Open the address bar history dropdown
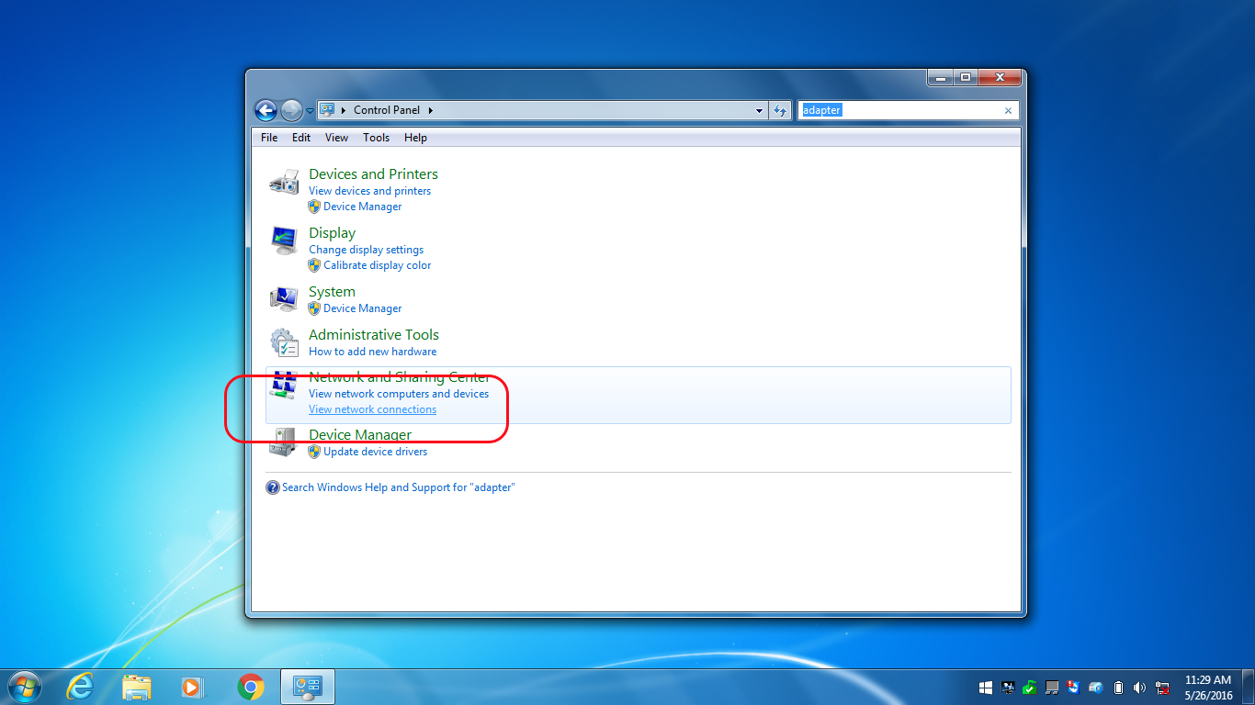The height and width of the screenshot is (705, 1255). (759, 110)
